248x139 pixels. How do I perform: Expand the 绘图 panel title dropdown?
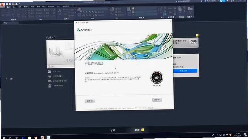pyautogui.click(x=14, y=19)
